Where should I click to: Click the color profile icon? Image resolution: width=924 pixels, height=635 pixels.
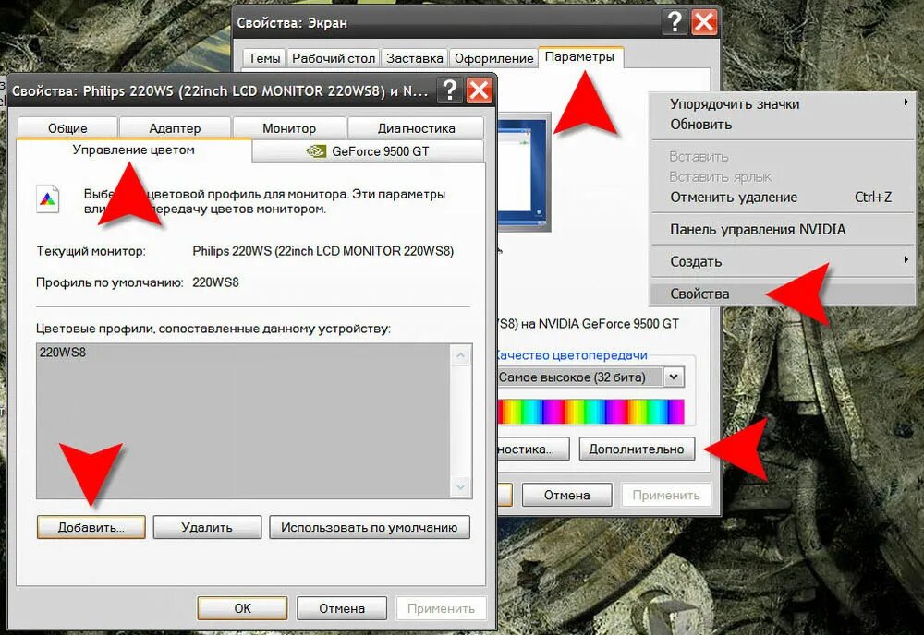(48, 199)
